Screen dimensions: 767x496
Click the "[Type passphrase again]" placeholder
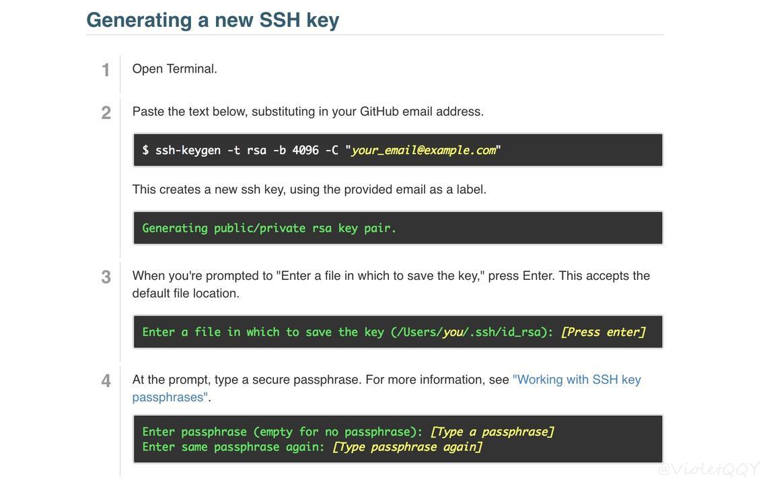tap(408, 447)
